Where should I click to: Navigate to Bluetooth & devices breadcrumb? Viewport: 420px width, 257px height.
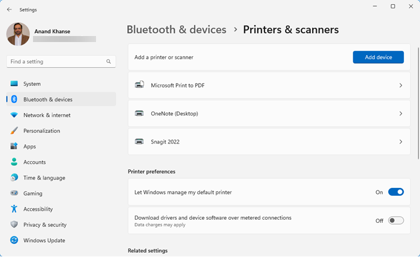176,29
